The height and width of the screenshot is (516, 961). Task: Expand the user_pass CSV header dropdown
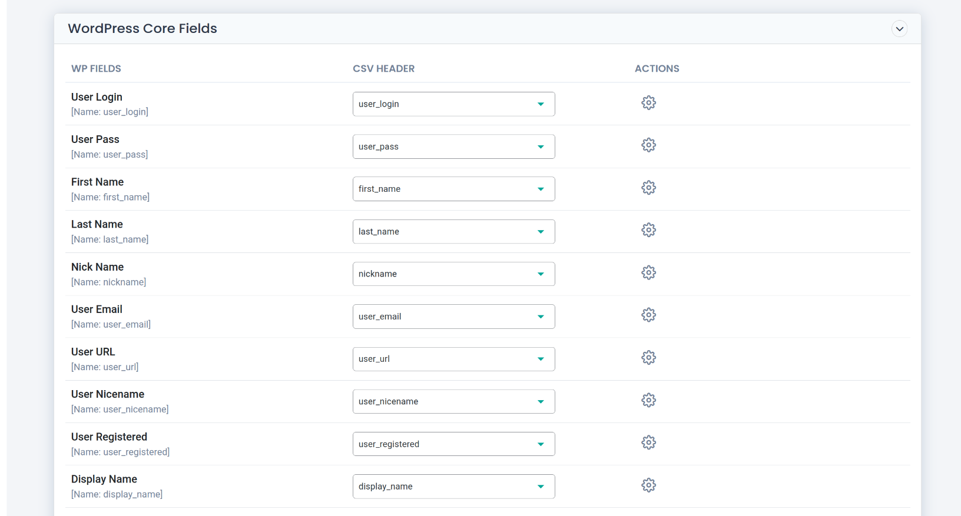453,147
